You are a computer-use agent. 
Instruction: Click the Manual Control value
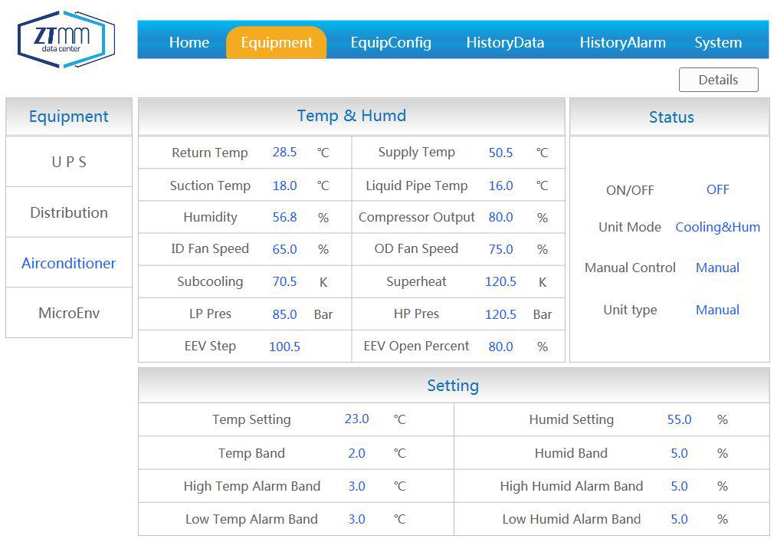717,268
